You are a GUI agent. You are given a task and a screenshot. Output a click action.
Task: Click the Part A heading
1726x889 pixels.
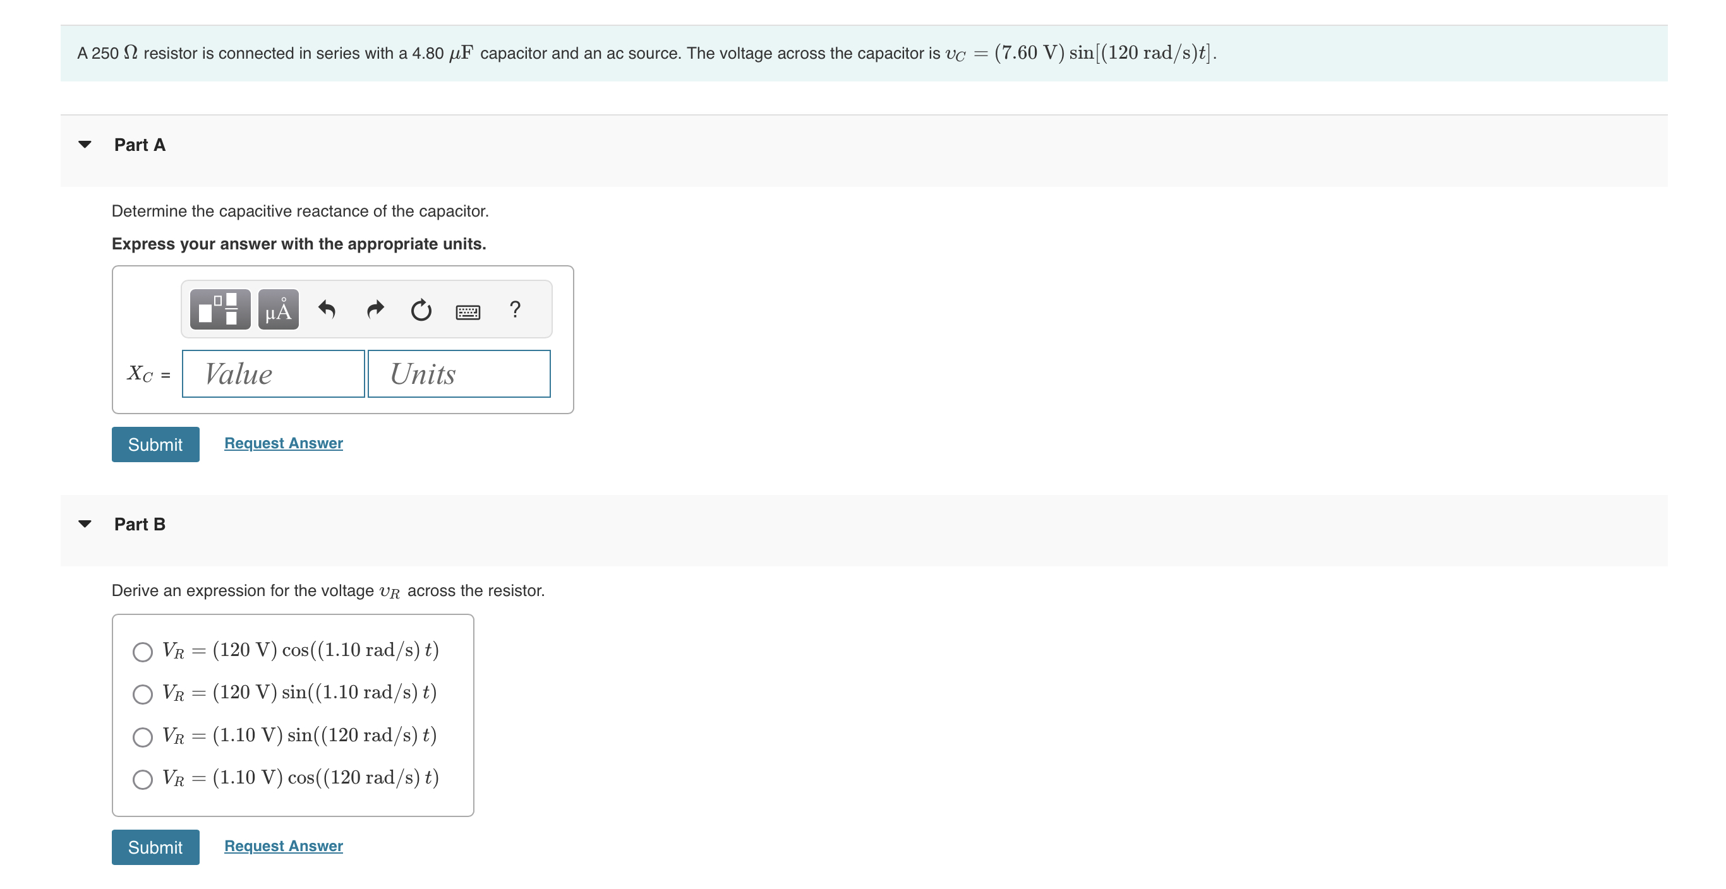[140, 145]
